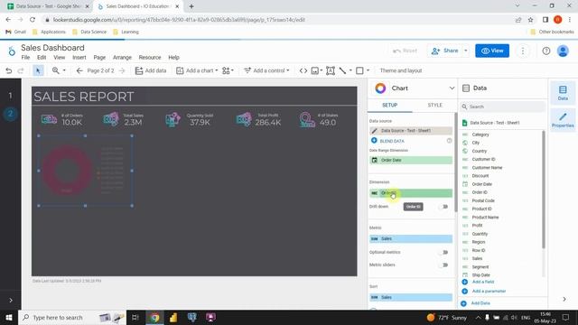Open the Insert menu
This screenshot has width=578, height=325.
pyautogui.click(x=79, y=58)
